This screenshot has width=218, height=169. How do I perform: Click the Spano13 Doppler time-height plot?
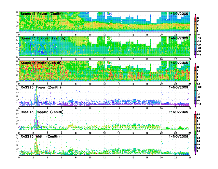coord(104,47)
